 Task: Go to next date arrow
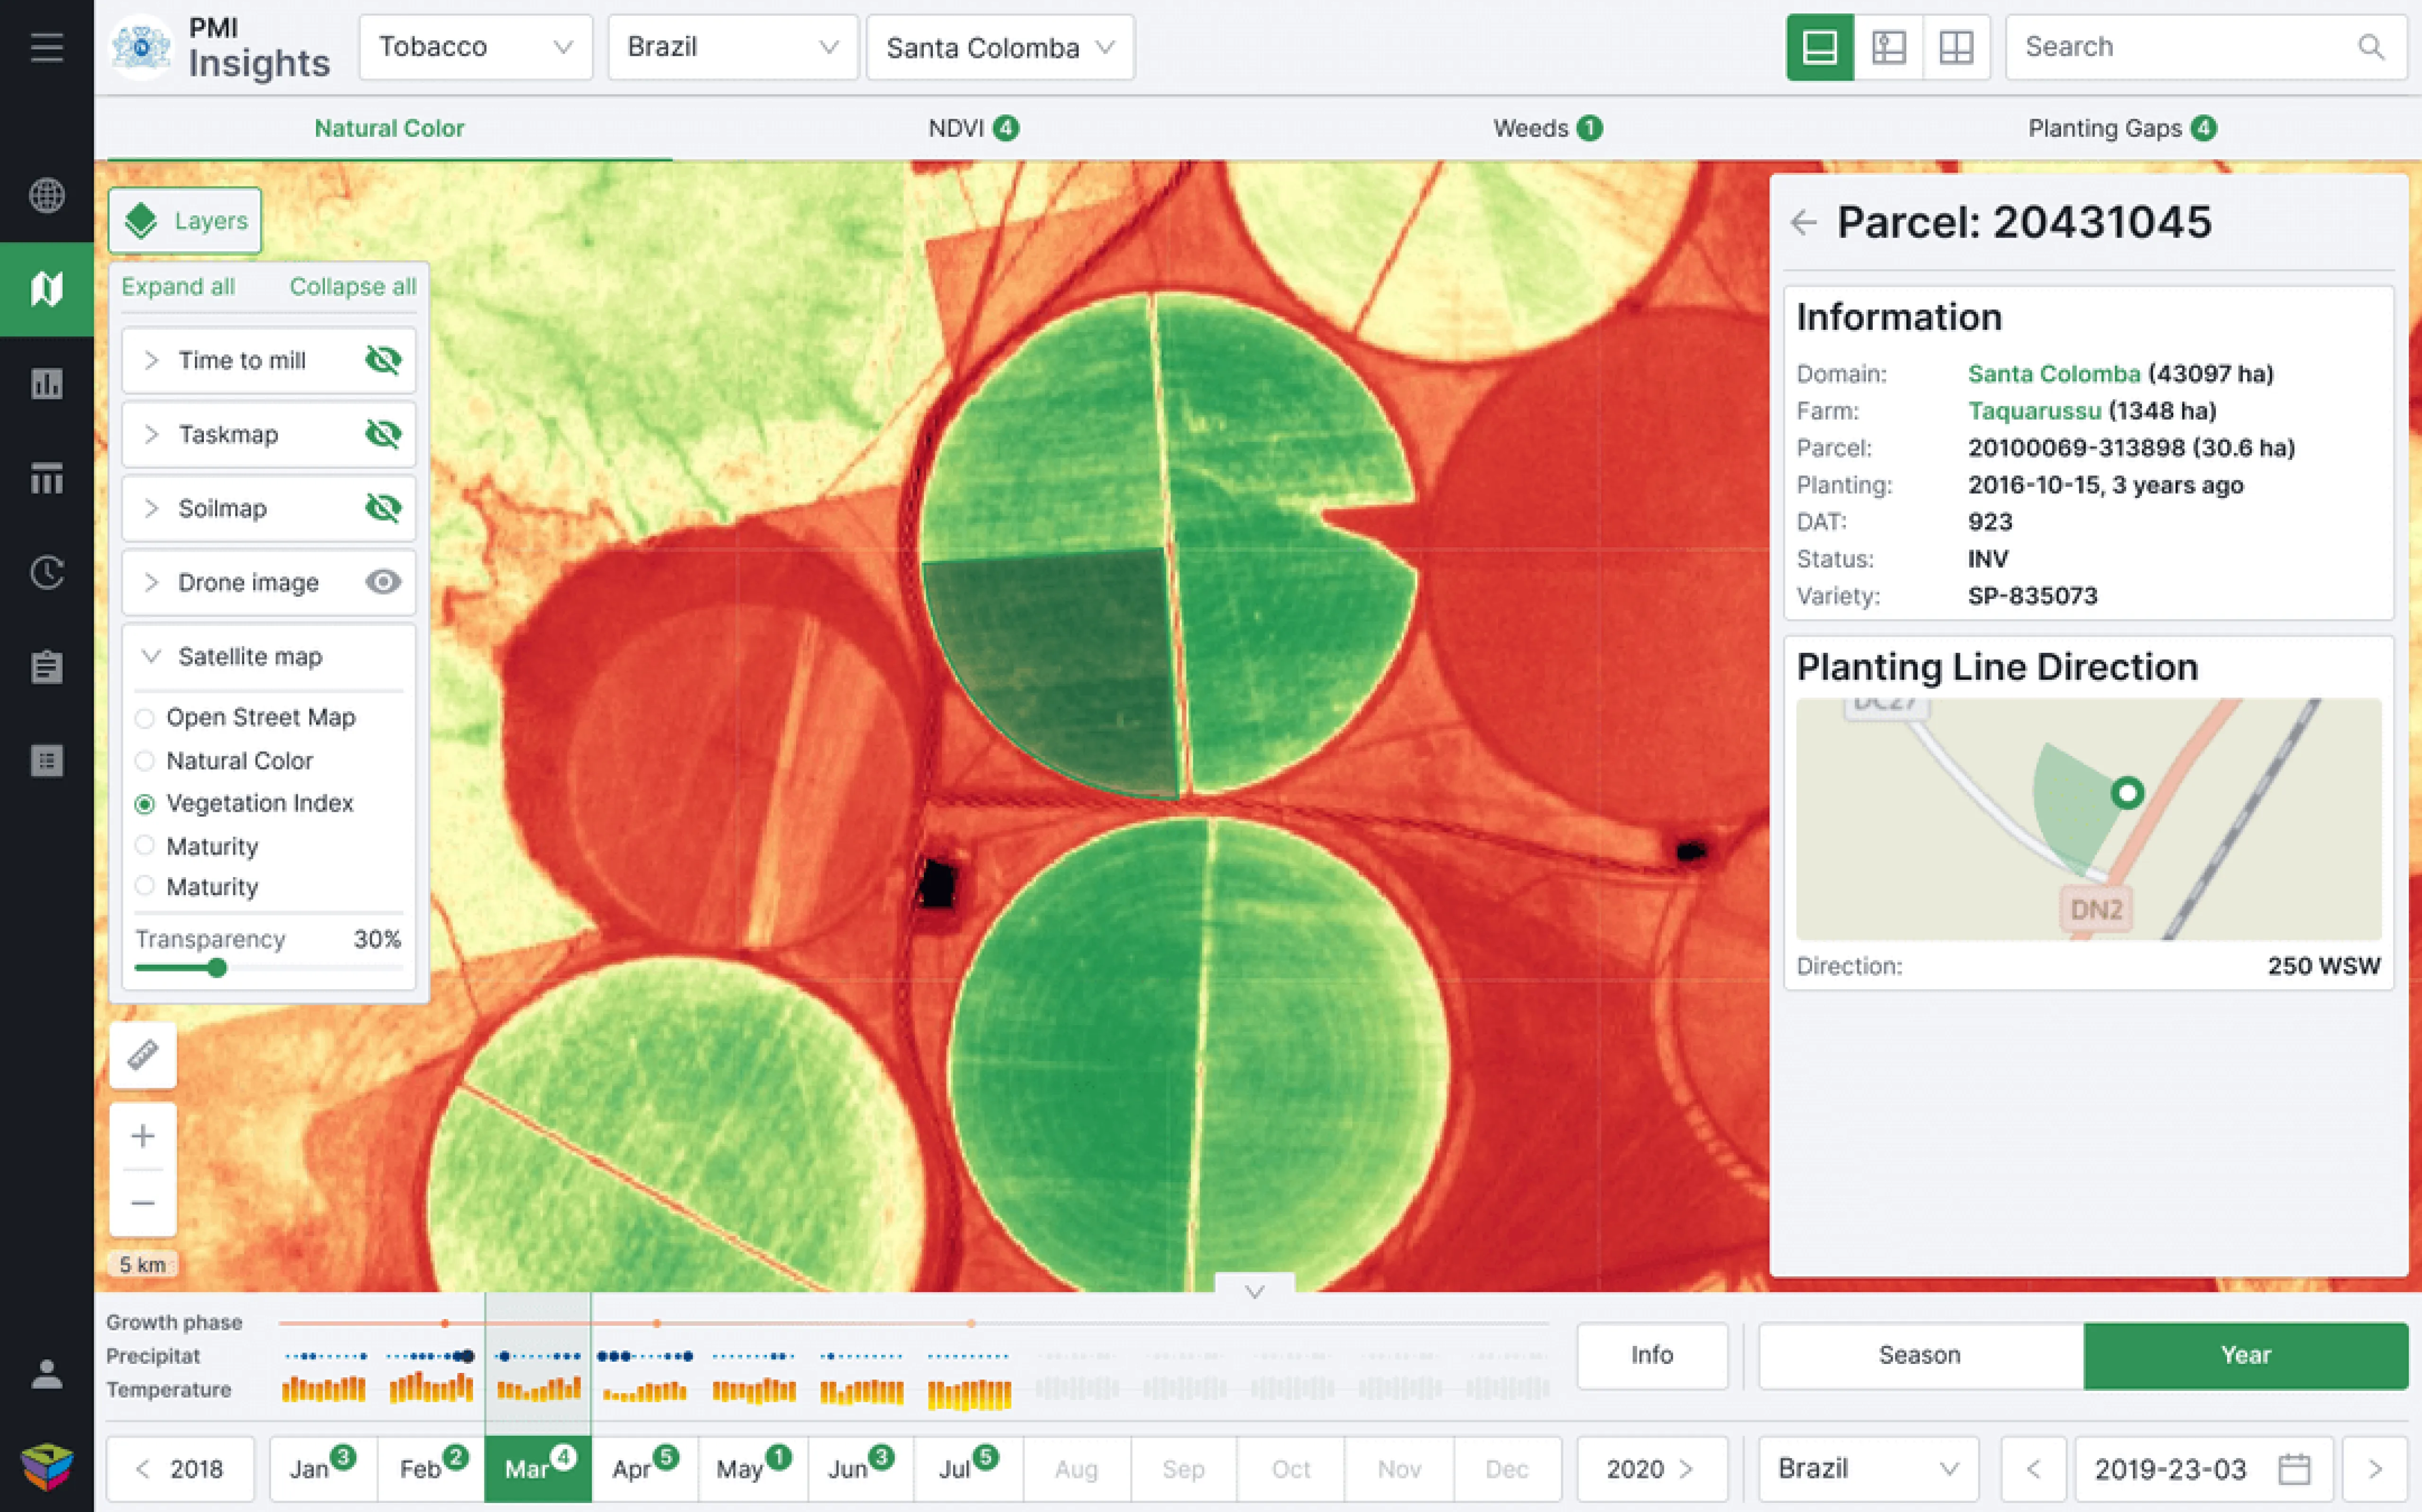click(2375, 1469)
